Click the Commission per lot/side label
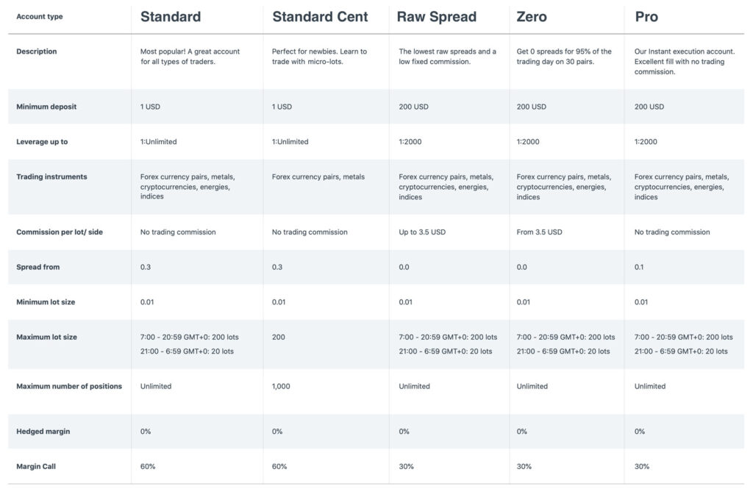Image resolution: width=753 pixels, height=500 pixels. pos(60,232)
